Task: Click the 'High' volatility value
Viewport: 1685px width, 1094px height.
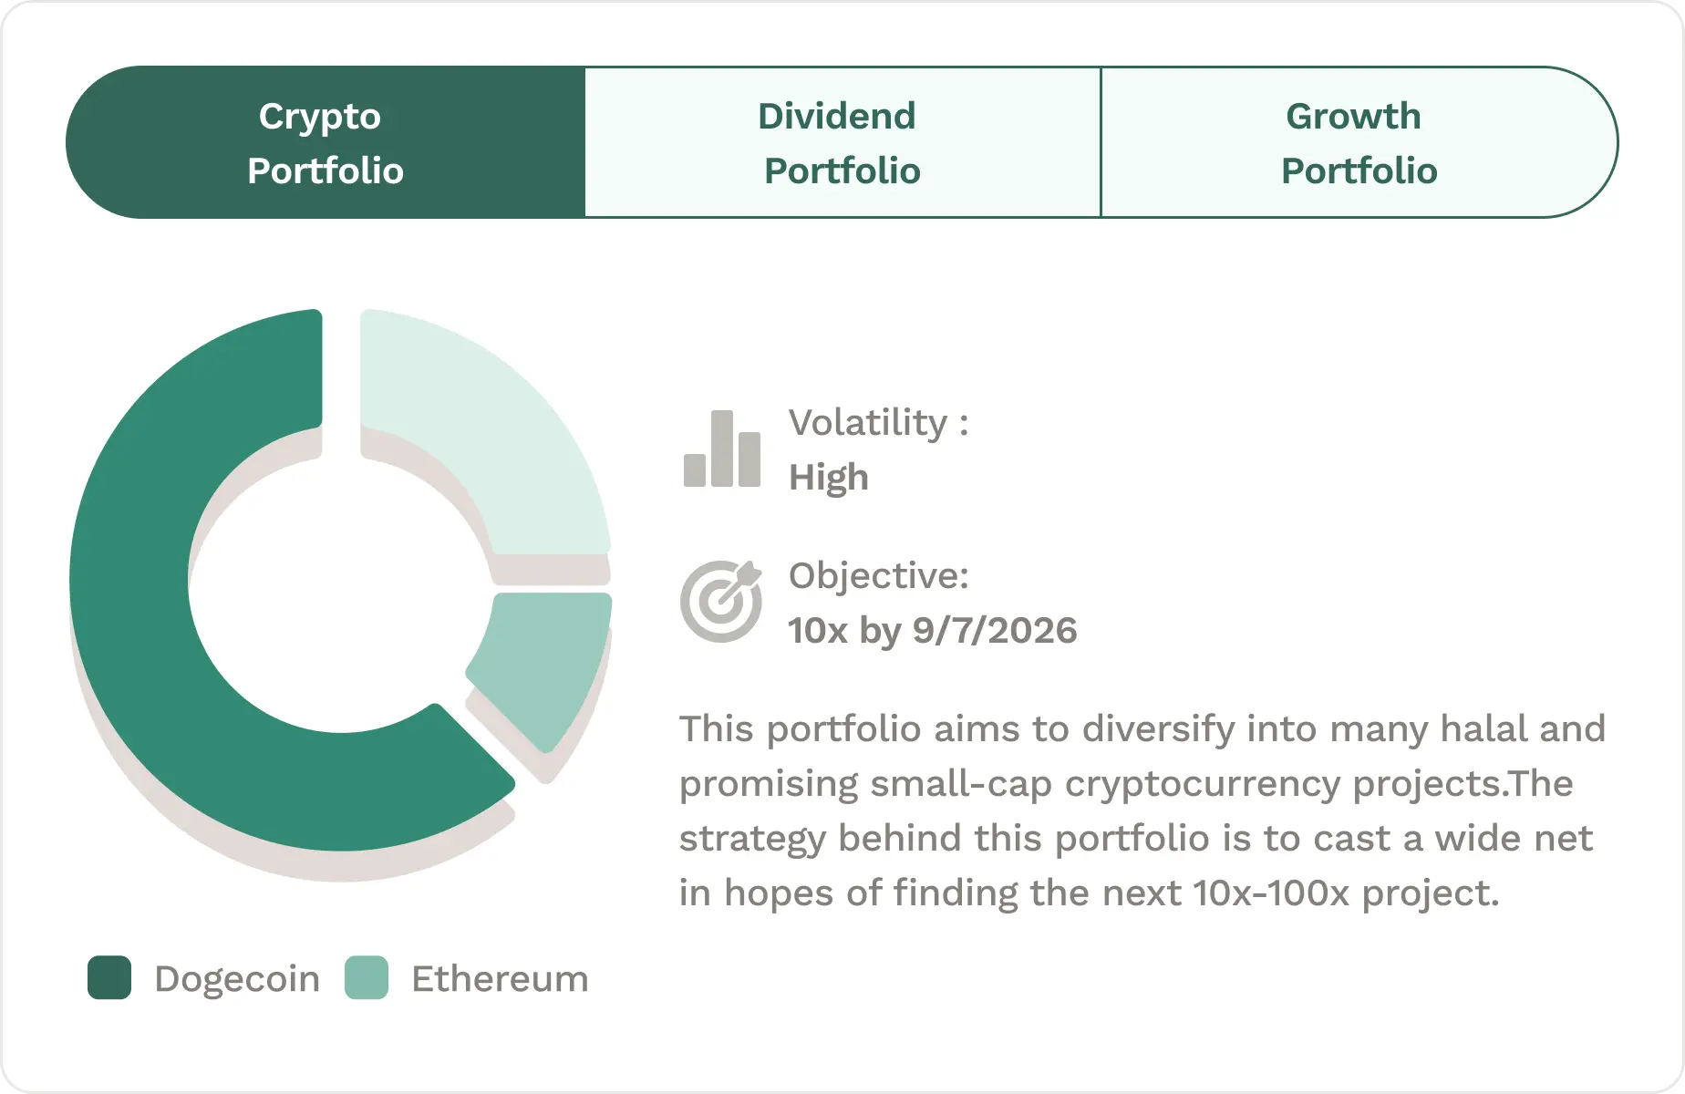Action: tap(828, 478)
